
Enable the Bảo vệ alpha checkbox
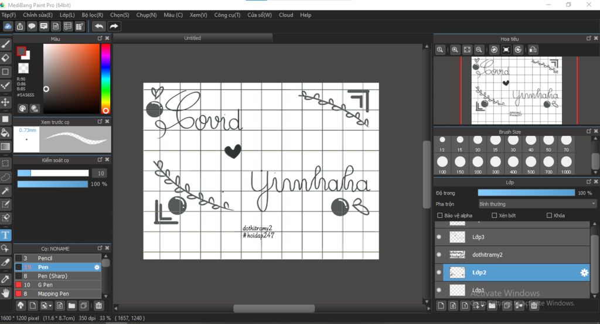pyautogui.click(x=439, y=216)
